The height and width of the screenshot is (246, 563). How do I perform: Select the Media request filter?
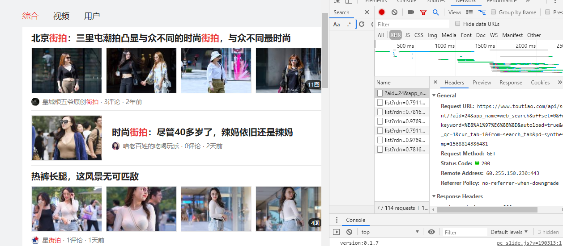pyautogui.click(x=449, y=35)
